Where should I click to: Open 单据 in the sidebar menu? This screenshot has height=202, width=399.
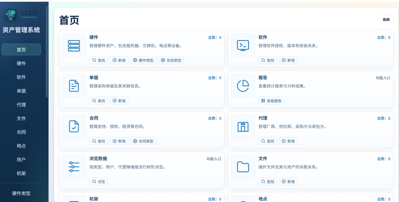point(21,91)
